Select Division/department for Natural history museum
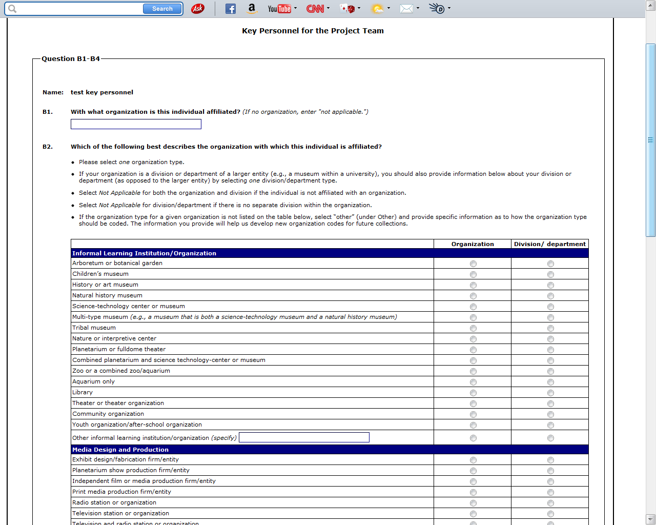656x525 pixels. point(550,296)
